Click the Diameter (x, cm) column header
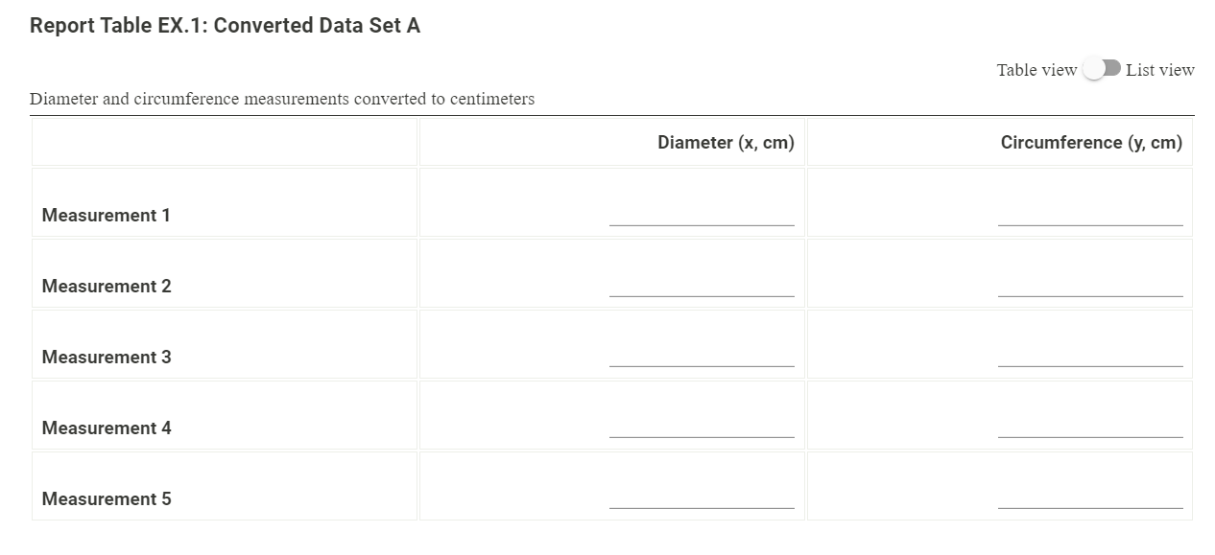 [x=725, y=142]
